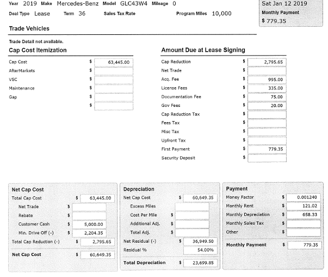Image resolution: width=328 pixels, height=277 pixels.
Task: Click the Other field in Payment panel
Action: point(304,232)
